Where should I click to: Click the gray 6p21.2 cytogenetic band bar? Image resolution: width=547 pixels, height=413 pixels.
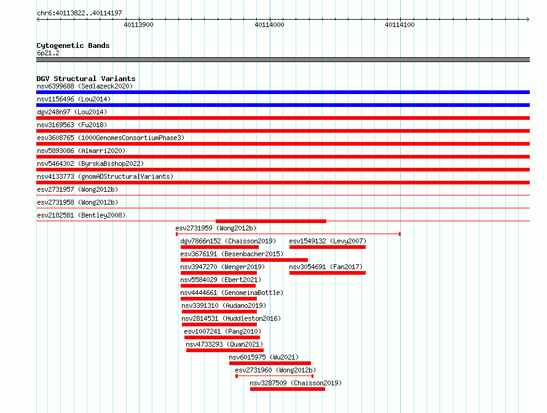coord(283,60)
